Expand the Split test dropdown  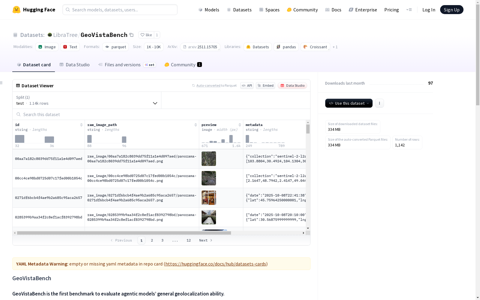click(87, 100)
